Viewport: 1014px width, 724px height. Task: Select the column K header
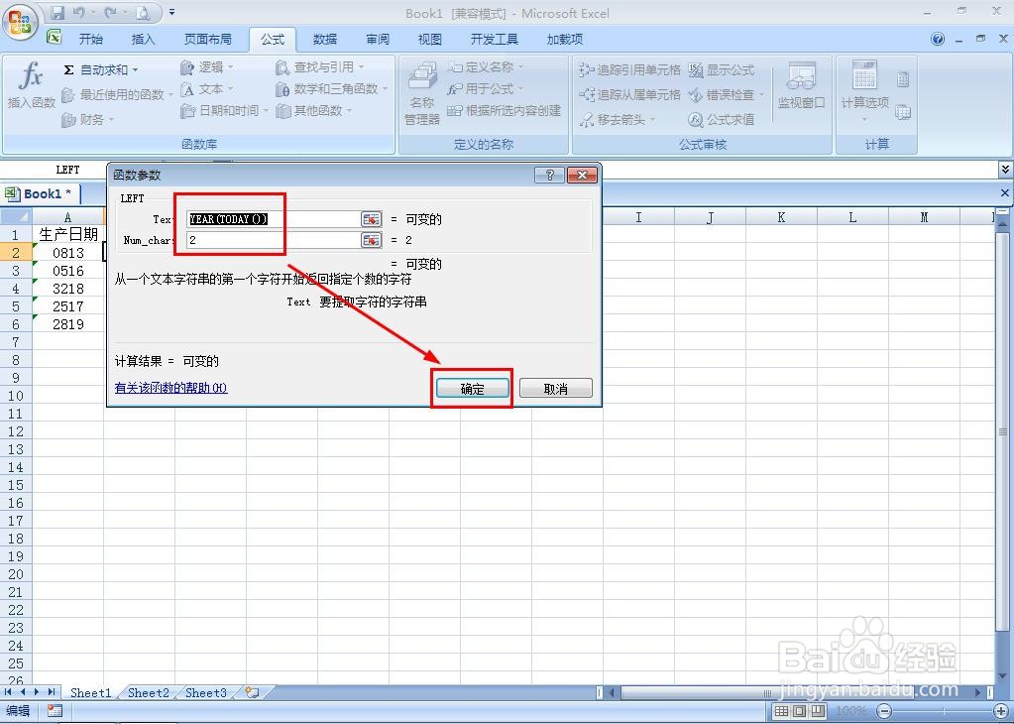(781, 217)
